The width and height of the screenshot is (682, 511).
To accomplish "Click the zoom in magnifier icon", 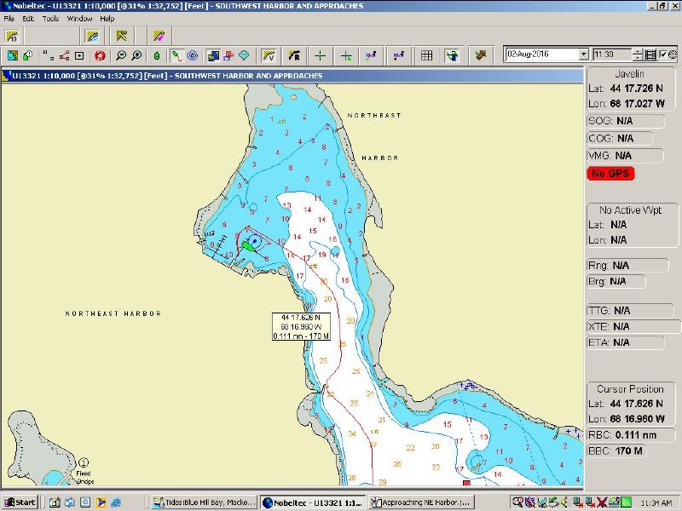I will (x=136, y=55).
